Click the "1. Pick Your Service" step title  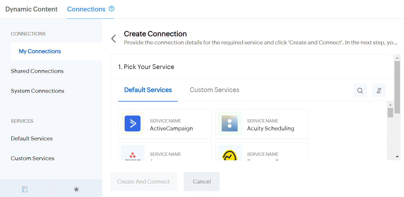click(146, 67)
